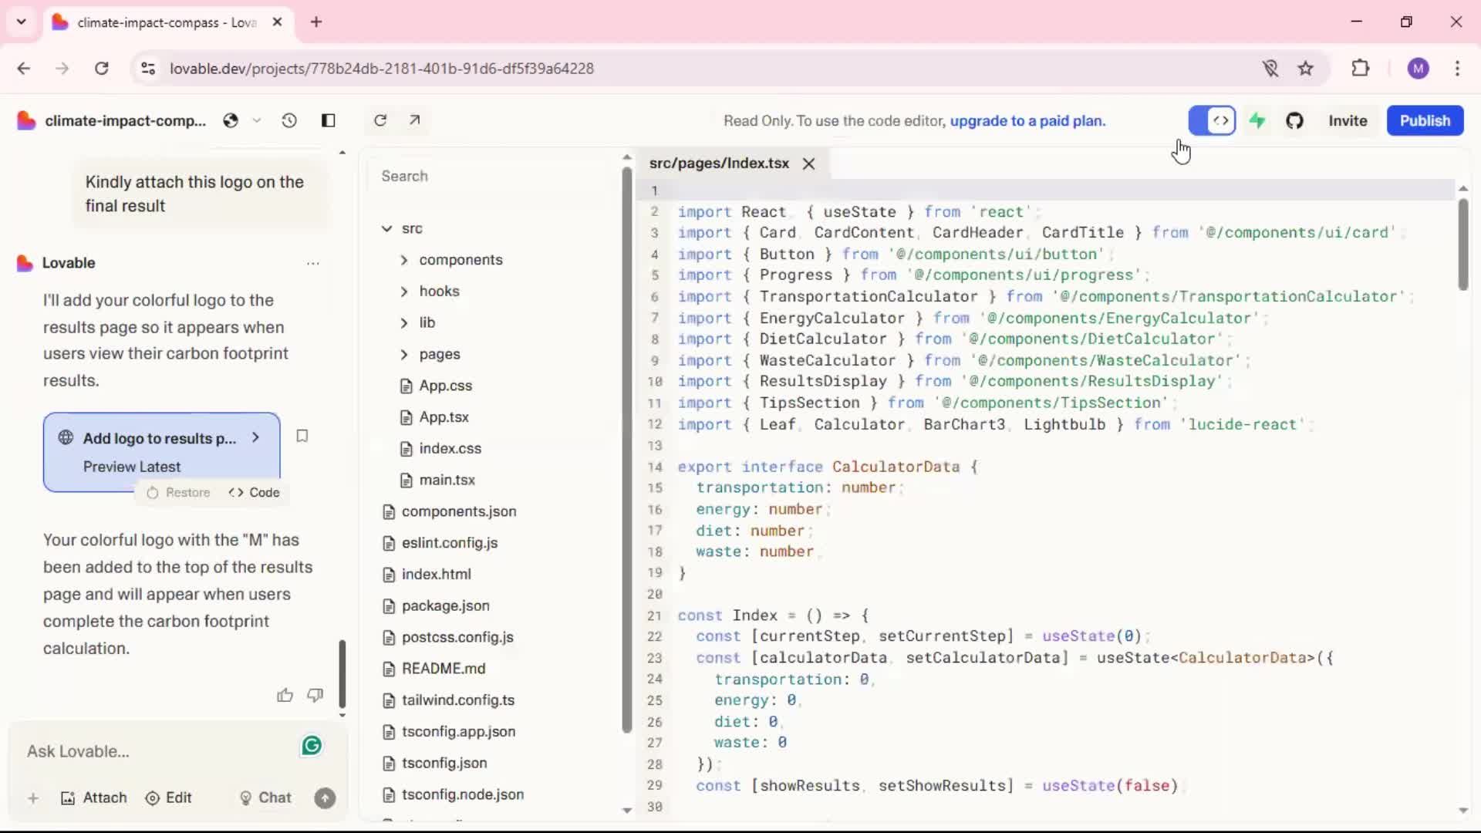
Task: Click the chat panel scrollbar thumb
Action: coord(342,674)
